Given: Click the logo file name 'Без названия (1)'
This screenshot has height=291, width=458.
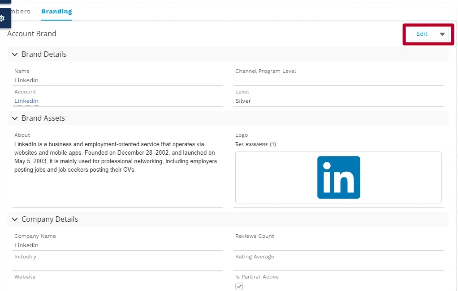Looking at the screenshot, I should click(x=255, y=144).
